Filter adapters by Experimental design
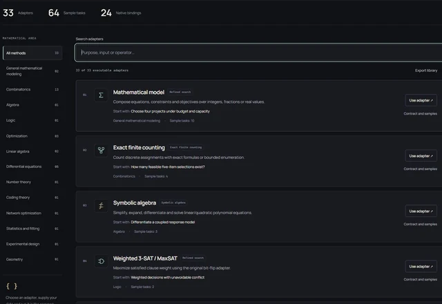The height and width of the screenshot is (304, 442). click(x=32, y=244)
